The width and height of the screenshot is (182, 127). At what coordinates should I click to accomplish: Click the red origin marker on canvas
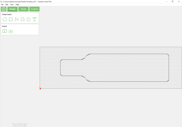pyautogui.click(x=40, y=88)
